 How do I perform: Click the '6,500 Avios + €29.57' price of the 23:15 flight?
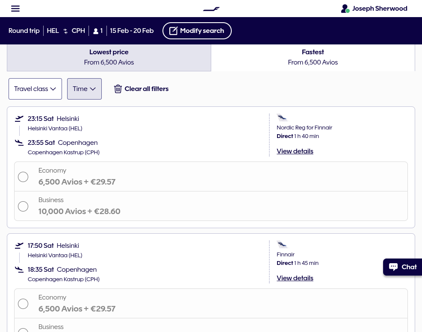tap(77, 182)
